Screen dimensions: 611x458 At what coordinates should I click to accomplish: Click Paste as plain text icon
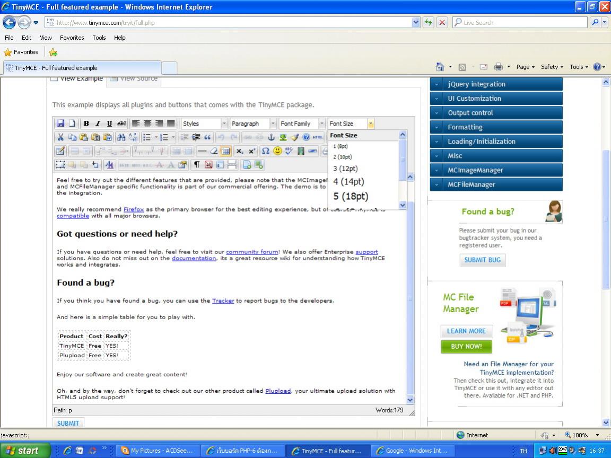click(x=95, y=137)
